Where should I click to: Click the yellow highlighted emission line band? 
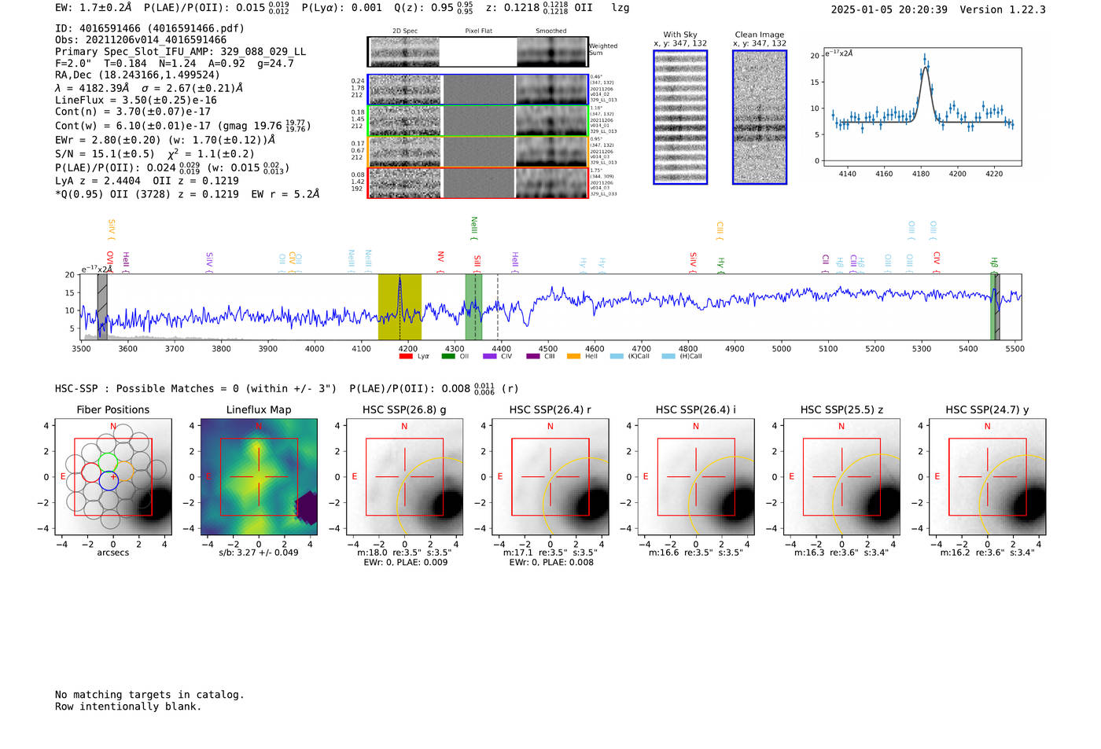coord(400,307)
